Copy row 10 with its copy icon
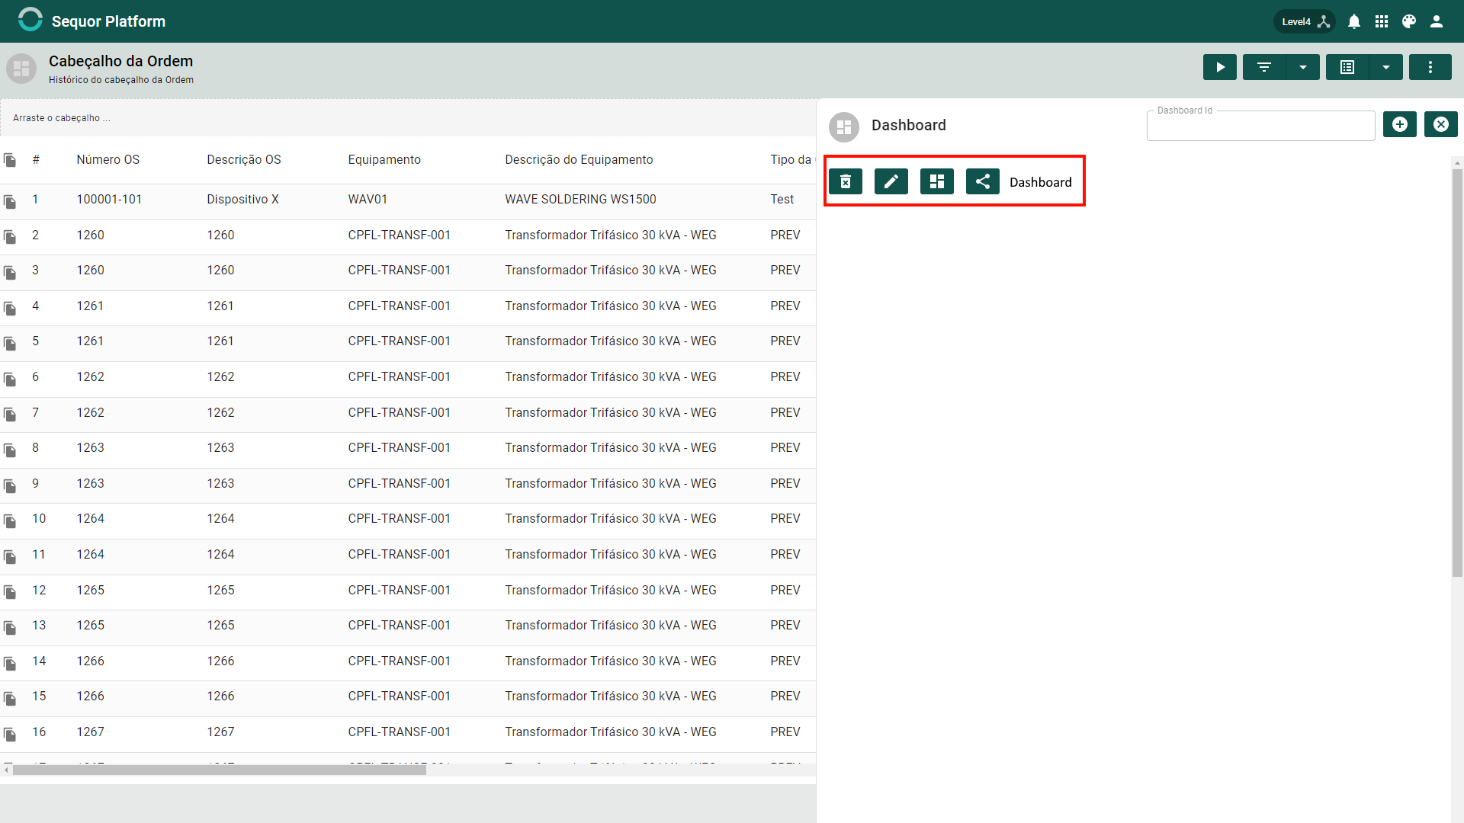Screen dimensions: 1464x823 point(10,521)
